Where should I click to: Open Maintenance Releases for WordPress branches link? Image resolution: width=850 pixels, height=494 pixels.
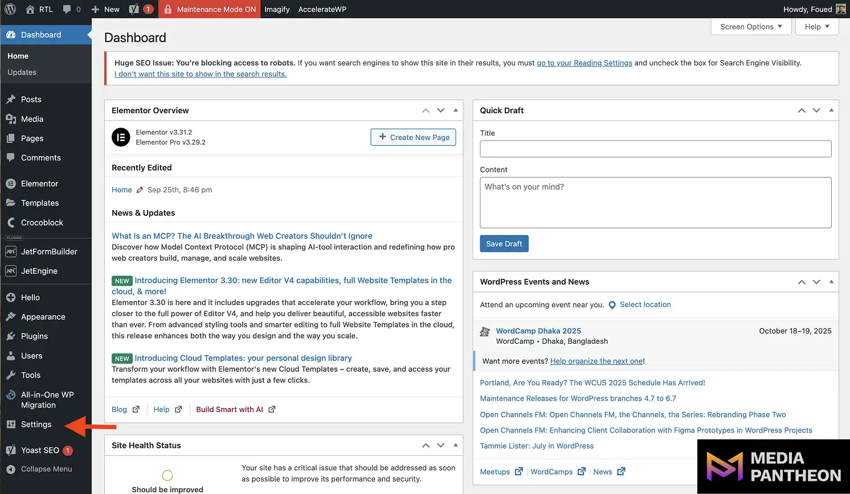pyautogui.click(x=578, y=398)
